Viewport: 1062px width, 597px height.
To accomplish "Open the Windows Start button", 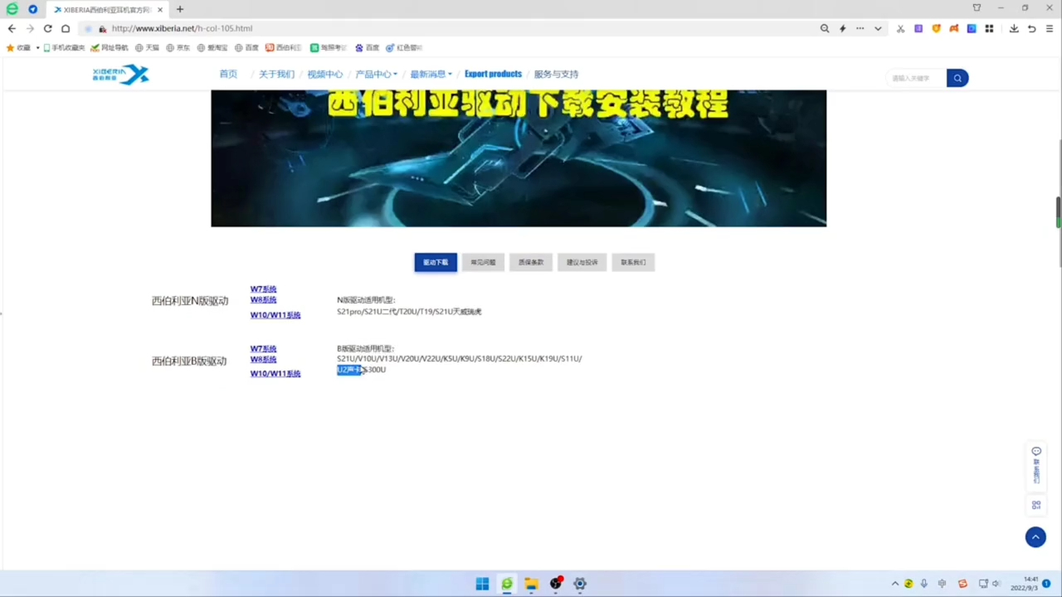I will (482, 584).
